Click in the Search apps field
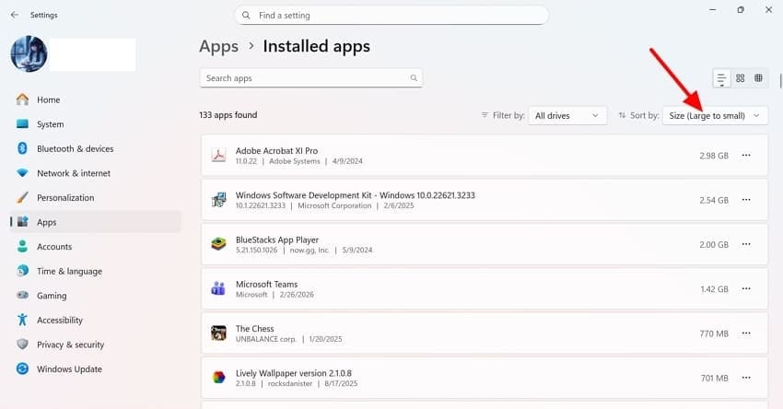783x409 pixels. click(x=311, y=78)
